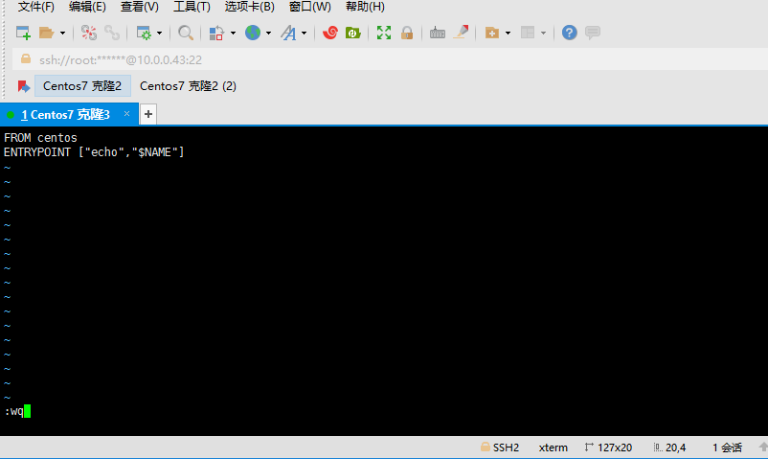
Task: Click the SSH2 status bar entry
Action: [x=500, y=448]
